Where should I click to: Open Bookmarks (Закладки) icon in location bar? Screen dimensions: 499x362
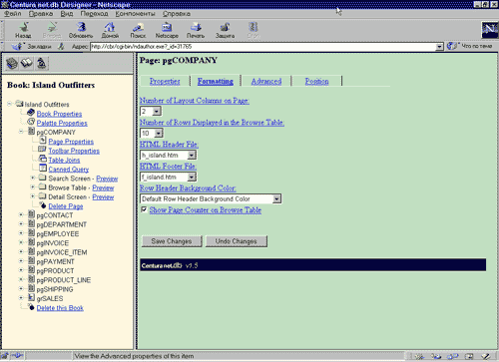click(x=17, y=47)
